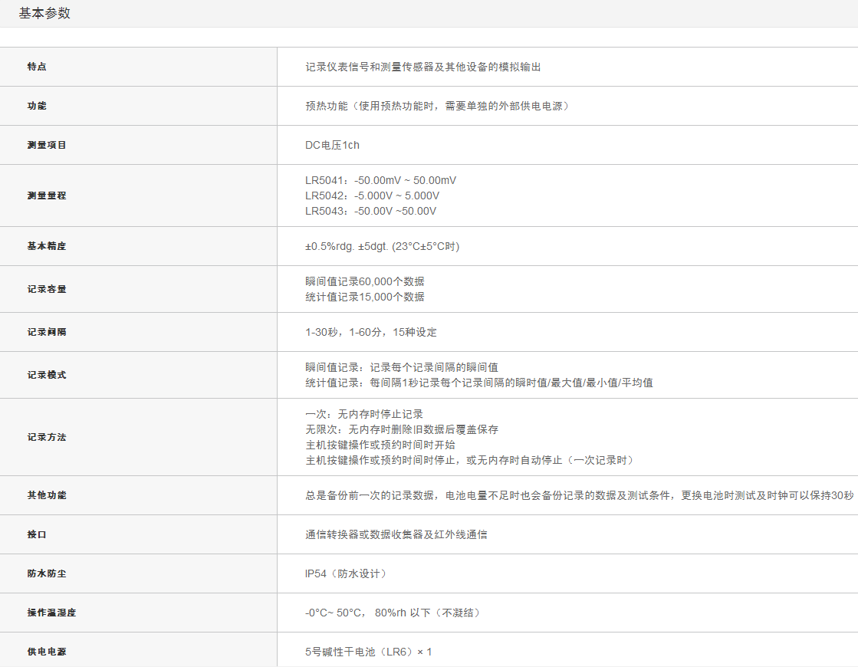Select the 接口 row label
The image size is (858, 667).
click(x=37, y=534)
